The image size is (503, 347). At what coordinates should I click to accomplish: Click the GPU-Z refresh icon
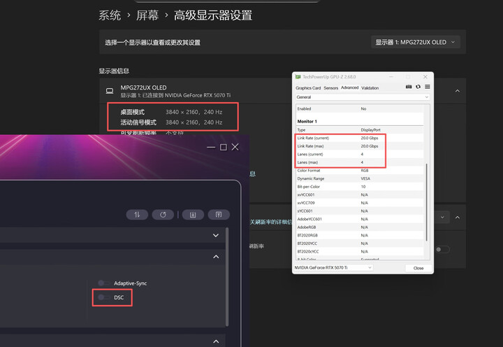coord(418,87)
